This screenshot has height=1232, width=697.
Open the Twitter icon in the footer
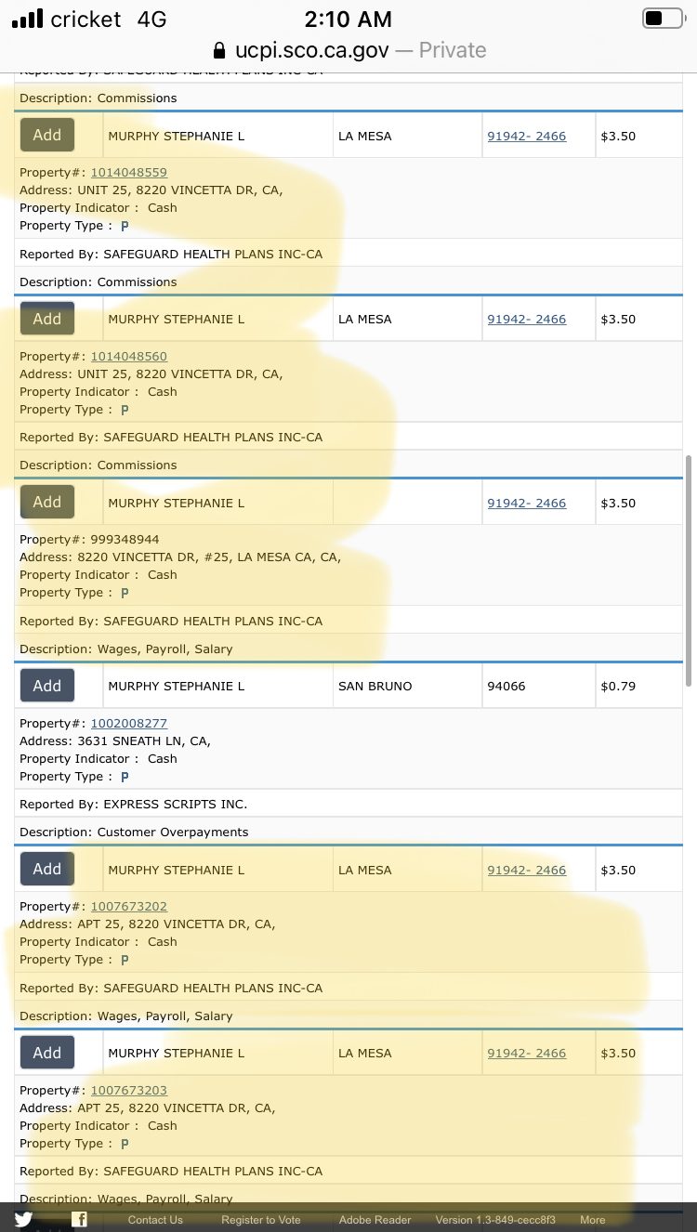23,1219
